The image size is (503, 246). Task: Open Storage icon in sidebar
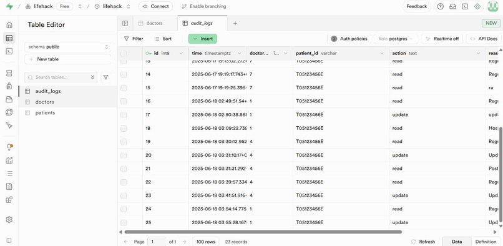tap(9, 99)
